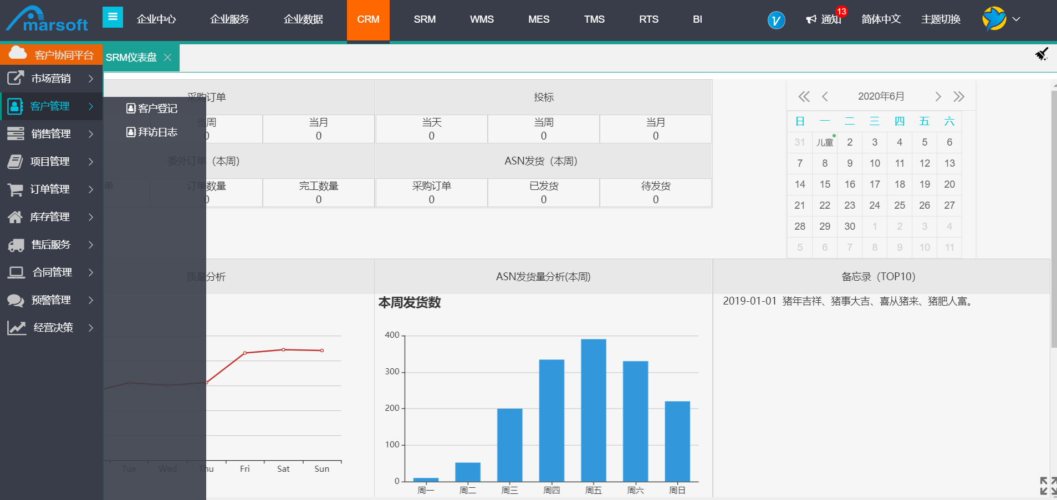
Task: Click the broom clear-tabs icon
Action: coord(1041,54)
